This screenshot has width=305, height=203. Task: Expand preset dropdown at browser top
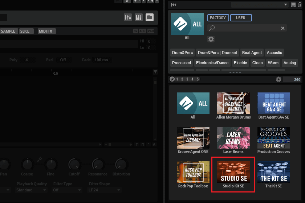[x=286, y=4]
